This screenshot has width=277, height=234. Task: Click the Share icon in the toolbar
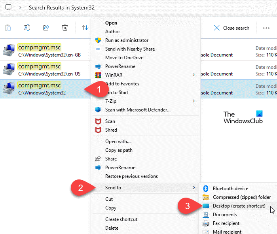(46, 28)
